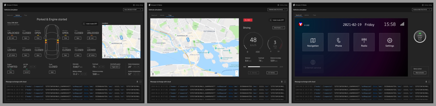Open the Radio tile on head unit

[364, 42]
